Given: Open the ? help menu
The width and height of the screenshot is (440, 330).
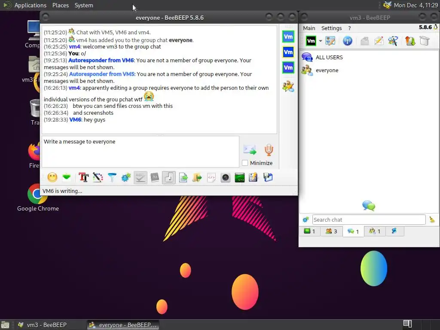Looking at the screenshot, I should point(349,28).
